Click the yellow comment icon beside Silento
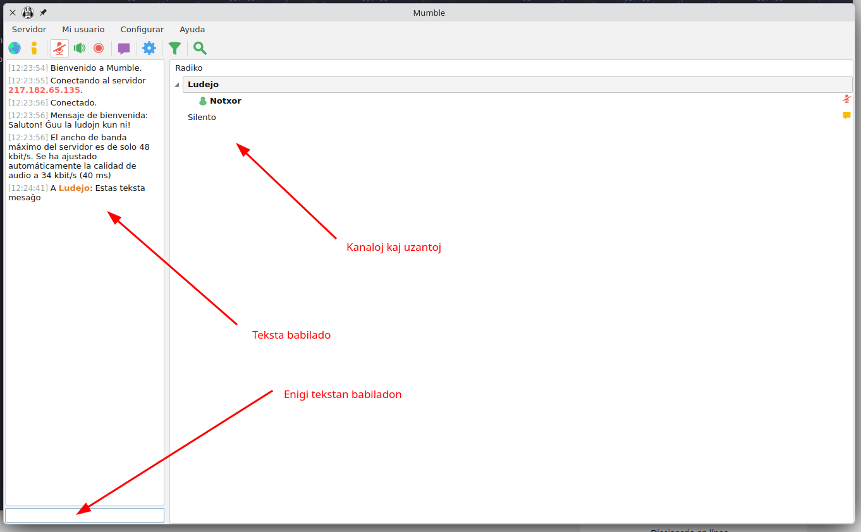The height and width of the screenshot is (532, 861). click(846, 116)
